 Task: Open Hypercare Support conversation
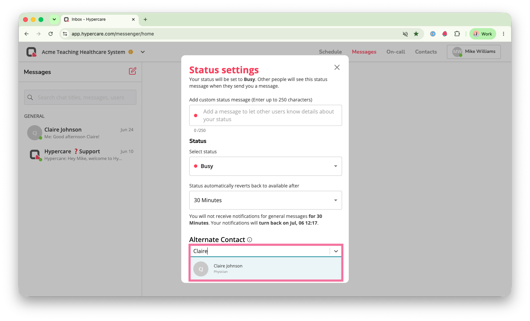coord(80,155)
